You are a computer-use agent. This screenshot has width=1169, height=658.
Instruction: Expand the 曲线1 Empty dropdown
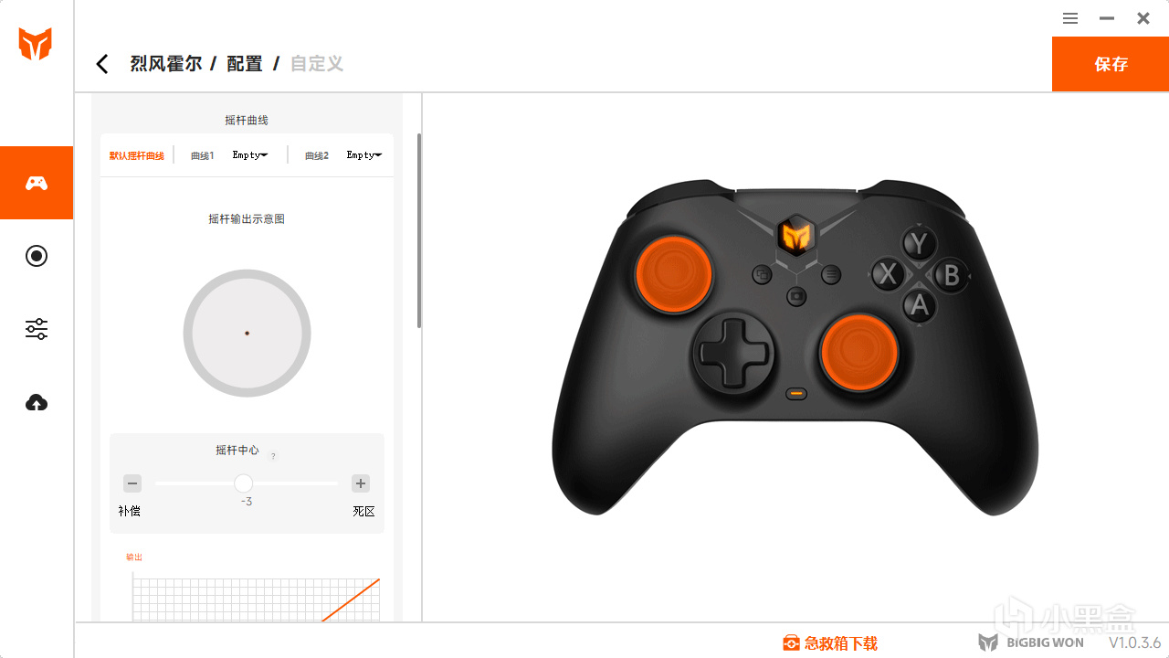250,155
